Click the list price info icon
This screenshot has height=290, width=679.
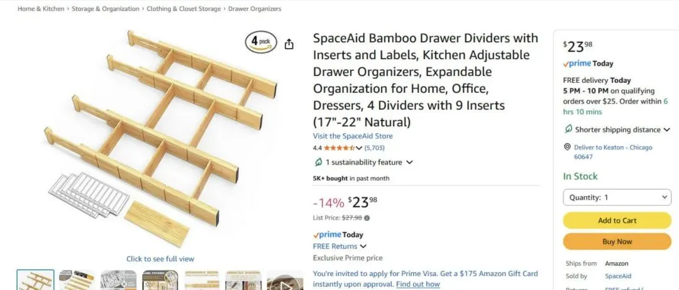coord(367,218)
